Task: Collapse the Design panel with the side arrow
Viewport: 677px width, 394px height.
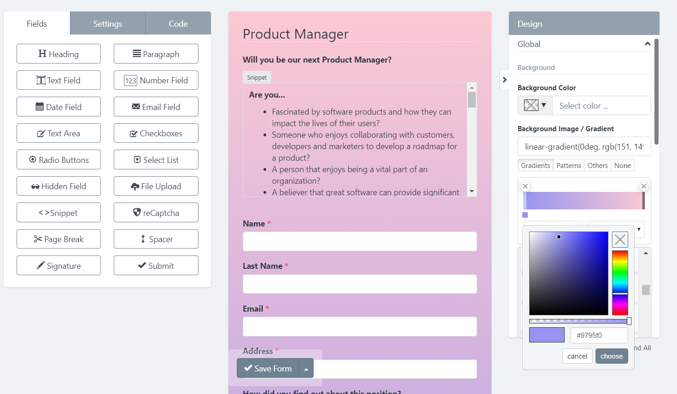Action: coord(505,80)
